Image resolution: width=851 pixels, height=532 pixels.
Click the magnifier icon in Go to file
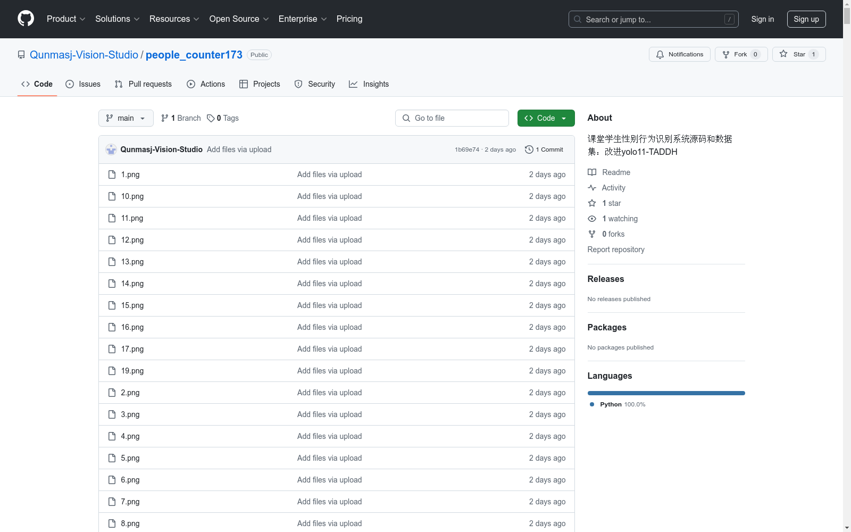[406, 118]
